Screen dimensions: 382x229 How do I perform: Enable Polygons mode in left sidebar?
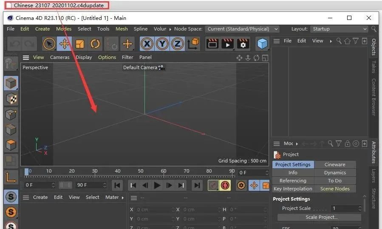(x=11, y=145)
